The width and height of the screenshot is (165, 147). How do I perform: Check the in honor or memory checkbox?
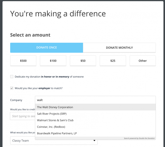12,77
